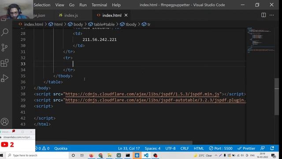Click the Cortana circle on taskbar
Image resolution: width=282 pixels, height=159 pixels.
(x=73, y=155)
